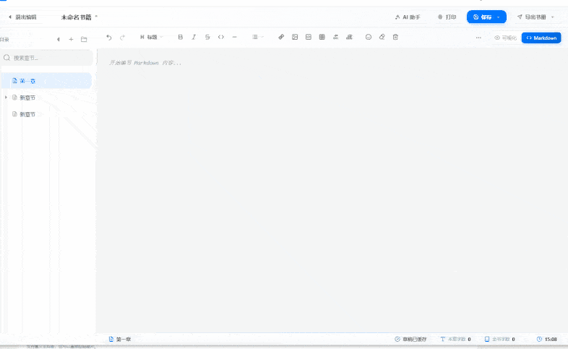Toggle italic formatting (I icon)
The width and height of the screenshot is (568, 349).
194,37
